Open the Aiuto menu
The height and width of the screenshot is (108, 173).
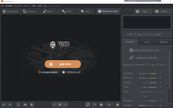(40, 6)
